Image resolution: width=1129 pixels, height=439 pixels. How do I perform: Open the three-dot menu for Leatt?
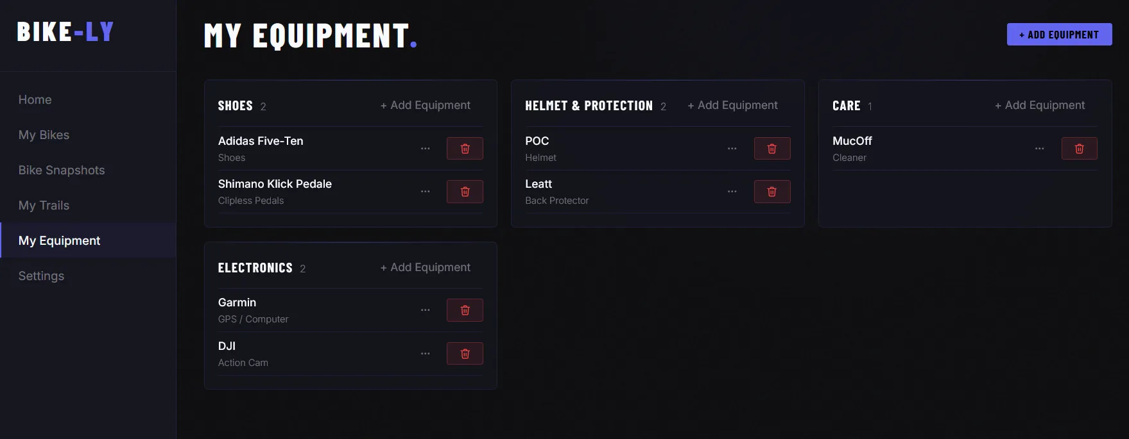[x=732, y=191]
